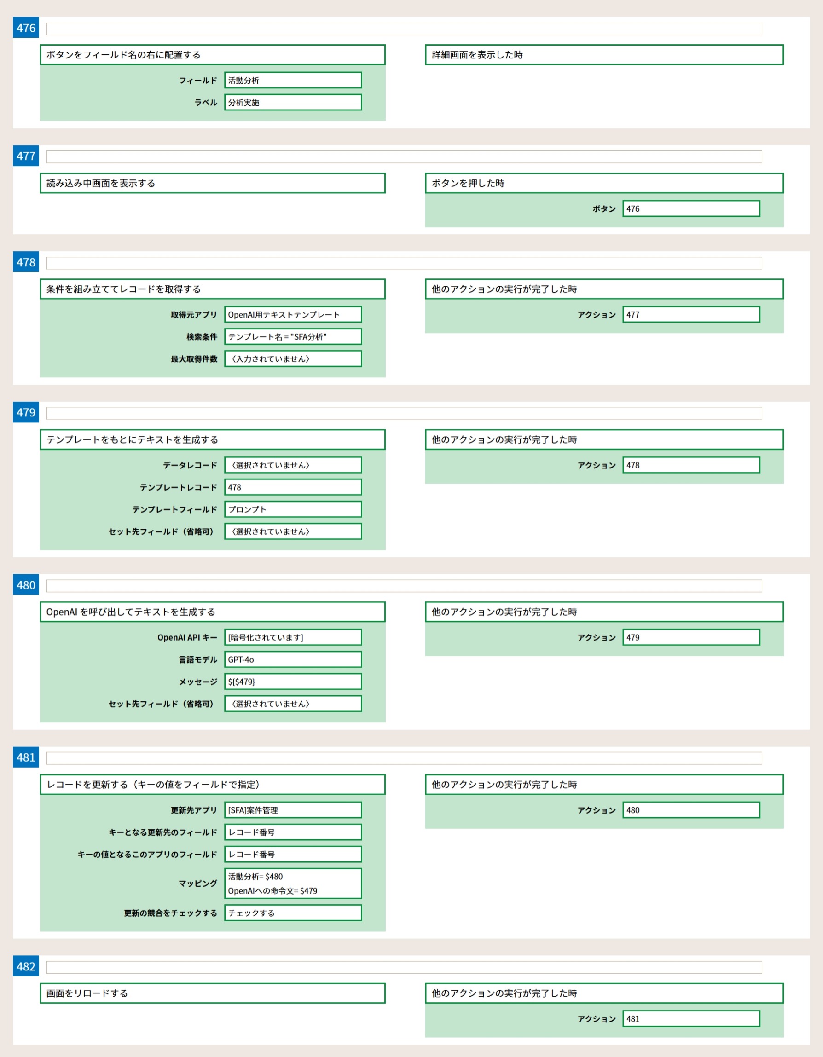Edit the ラベル field showing '分析実施'
The width and height of the screenshot is (823, 1057).
293,103
